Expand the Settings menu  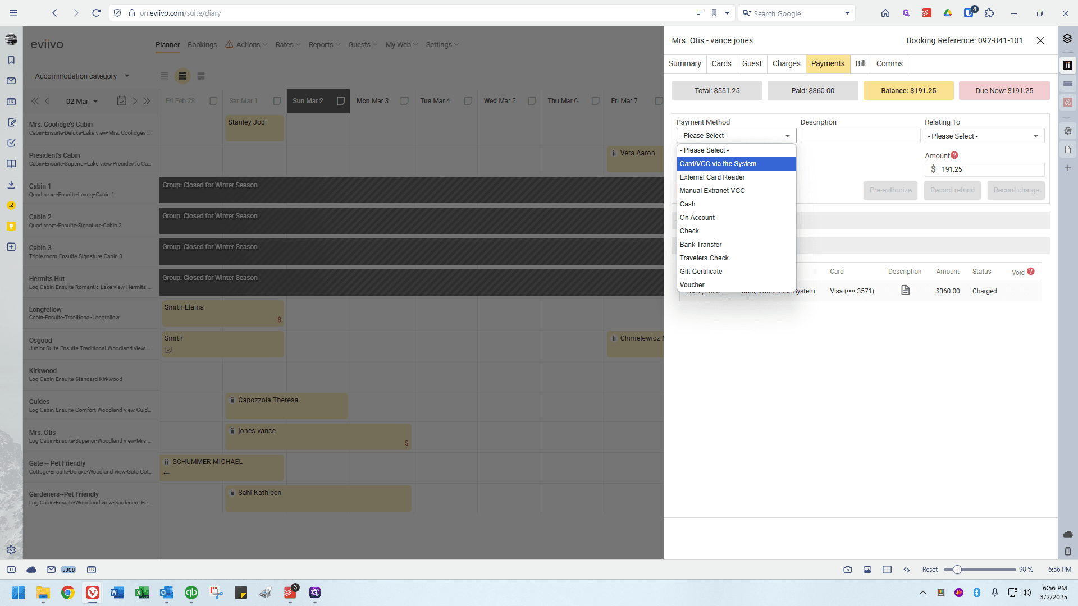pos(442,45)
